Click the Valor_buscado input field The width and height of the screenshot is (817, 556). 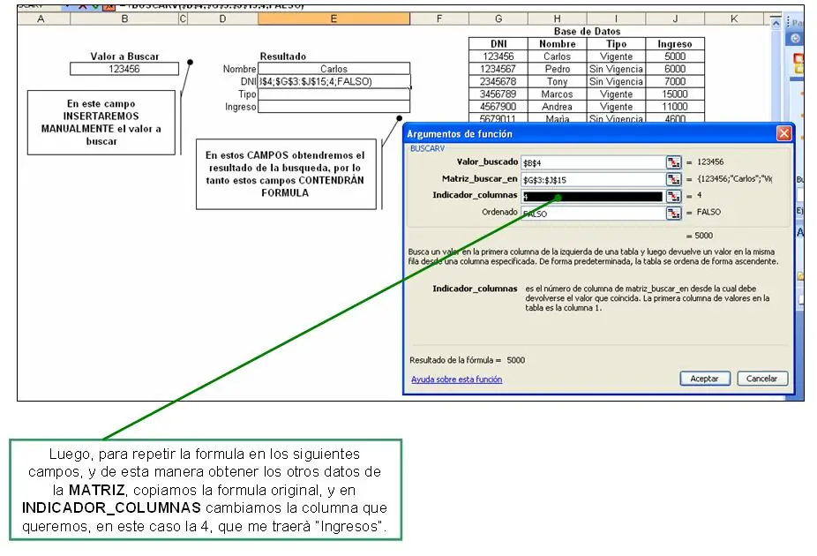coord(594,162)
